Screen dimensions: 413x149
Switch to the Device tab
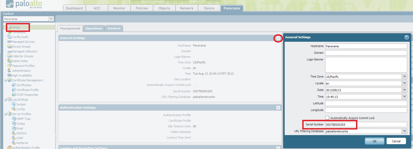[209, 8]
